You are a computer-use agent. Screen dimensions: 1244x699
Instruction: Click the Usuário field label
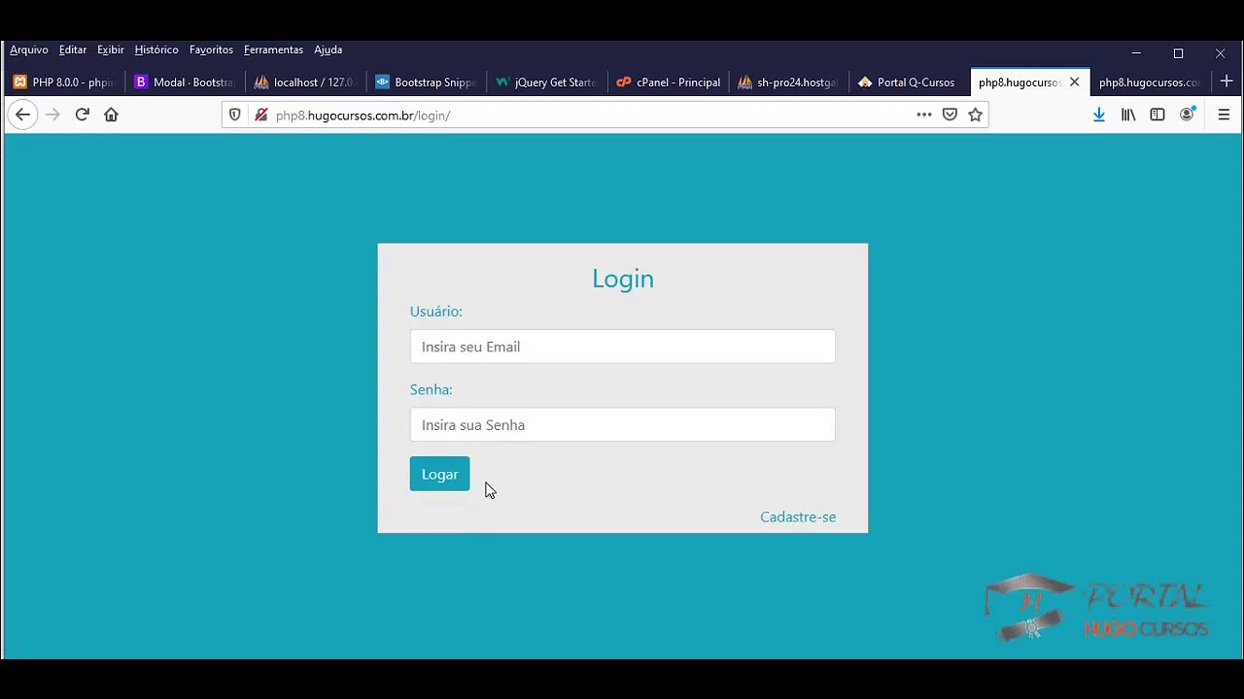coord(435,311)
